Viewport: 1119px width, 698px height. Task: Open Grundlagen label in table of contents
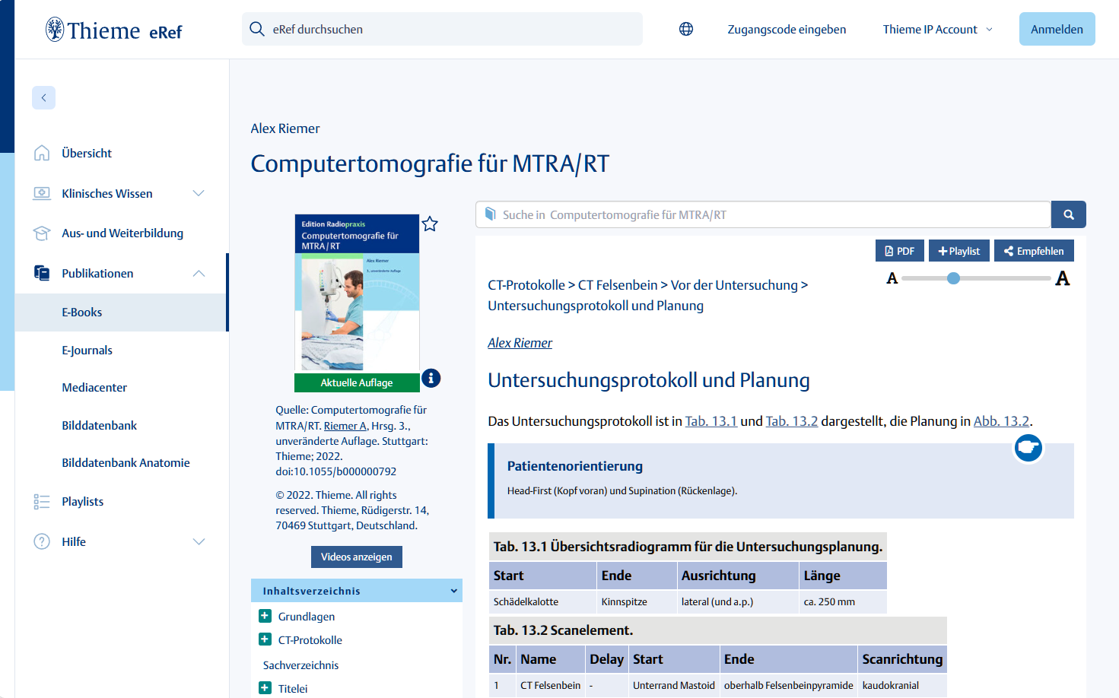307,616
